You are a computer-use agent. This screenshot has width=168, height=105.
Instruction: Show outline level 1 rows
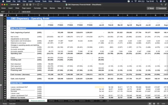[1, 15]
